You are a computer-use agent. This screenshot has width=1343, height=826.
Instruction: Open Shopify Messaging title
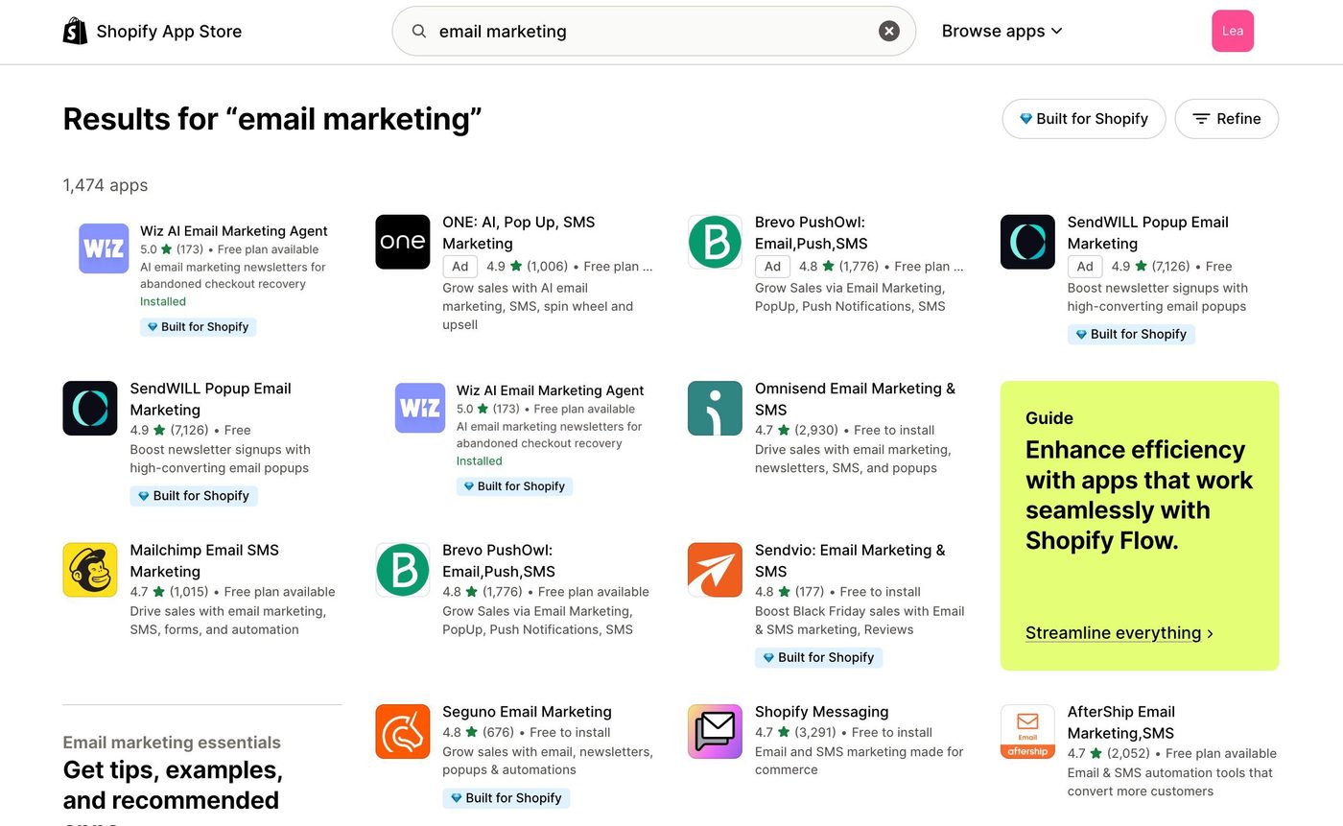point(821,712)
